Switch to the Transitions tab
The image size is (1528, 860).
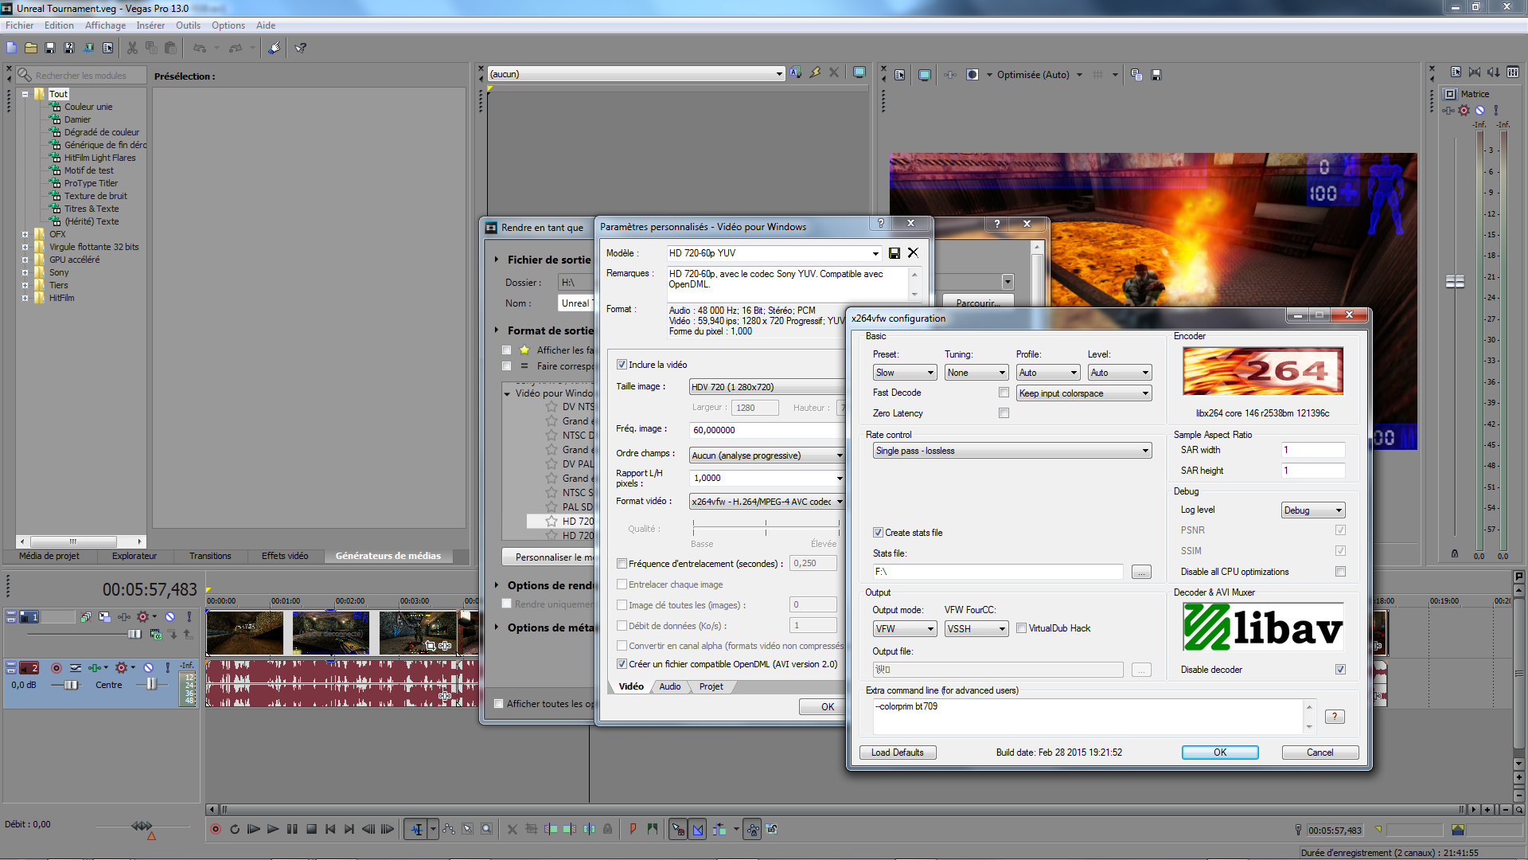click(x=210, y=556)
